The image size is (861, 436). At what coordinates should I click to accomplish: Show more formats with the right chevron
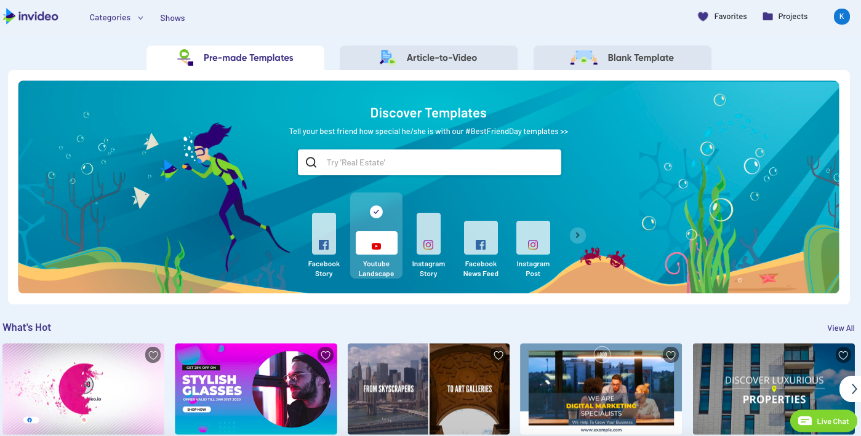click(577, 236)
